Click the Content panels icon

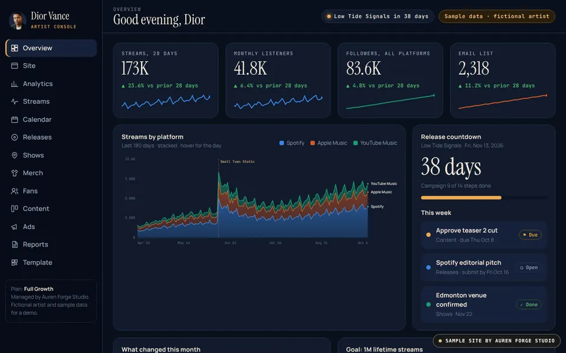coord(14,208)
